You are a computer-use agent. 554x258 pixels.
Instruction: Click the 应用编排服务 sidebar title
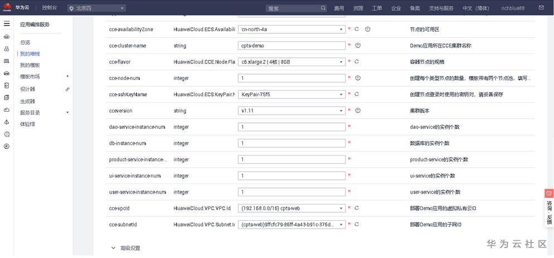(x=35, y=24)
